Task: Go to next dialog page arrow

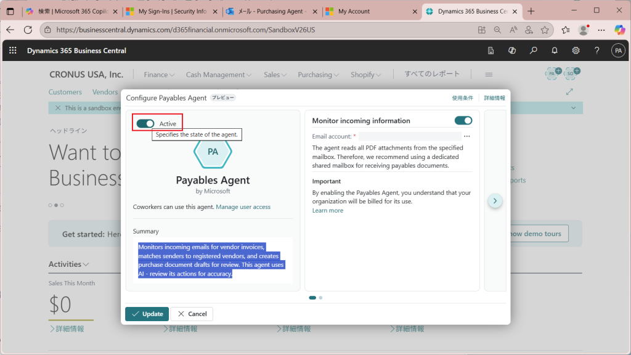Action: point(495,201)
